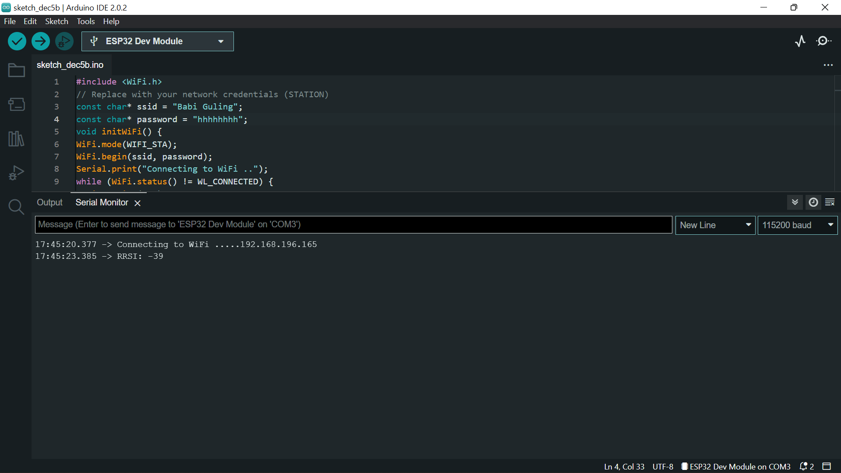Open Library Manager in the sidebar
841x473 pixels.
point(16,139)
